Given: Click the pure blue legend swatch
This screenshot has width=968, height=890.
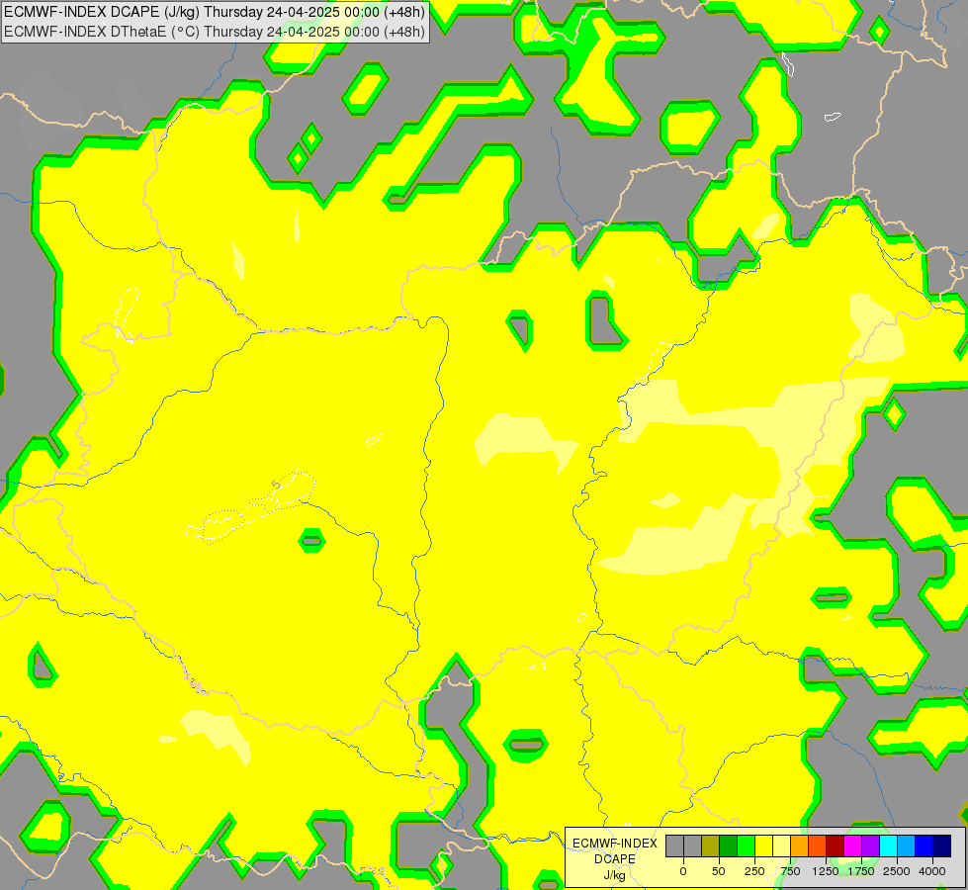Looking at the screenshot, I should tap(924, 845).
